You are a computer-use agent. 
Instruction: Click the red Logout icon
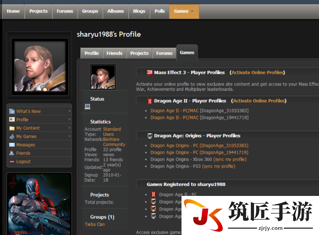tap(12, 161)
